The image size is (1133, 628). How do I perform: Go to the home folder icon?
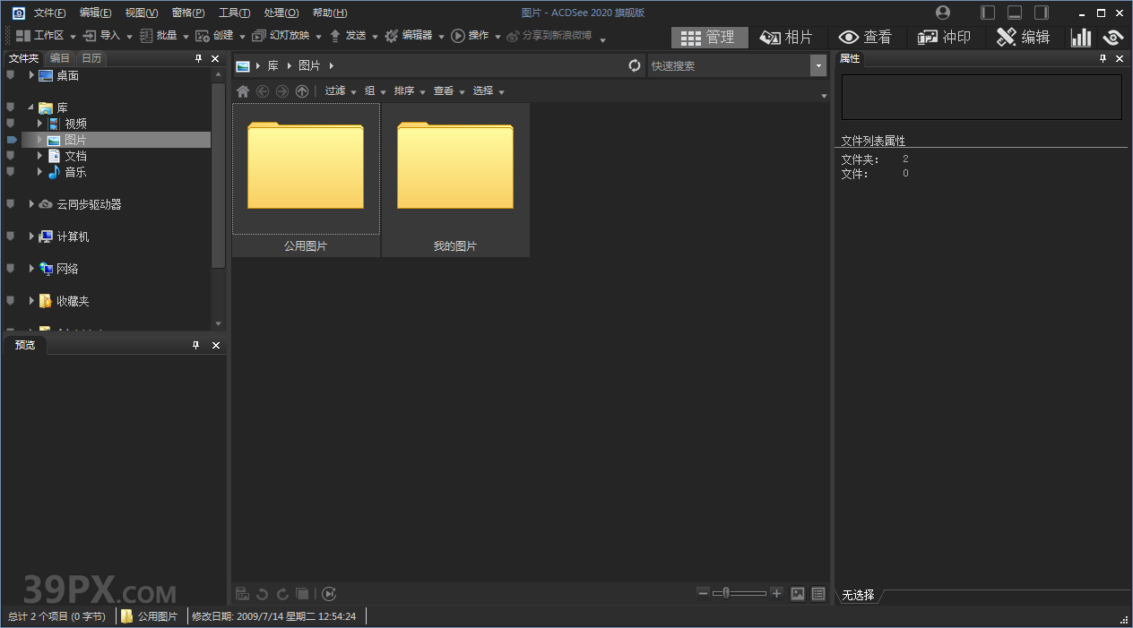(x=243, y=91)
